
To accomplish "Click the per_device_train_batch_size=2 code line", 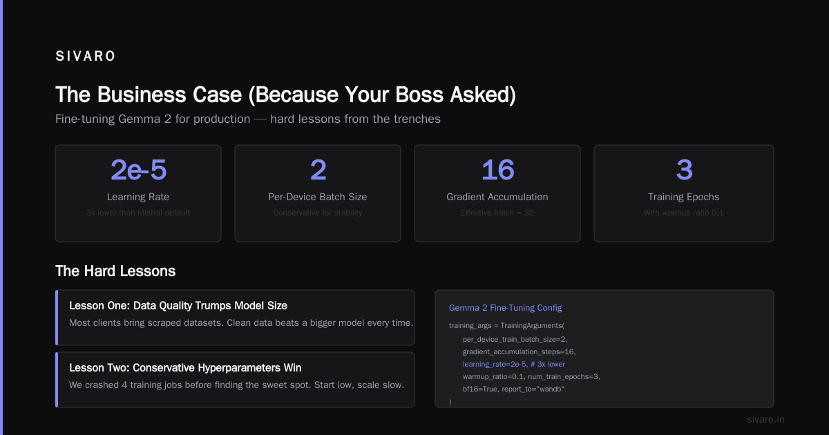I will coord(515,338).
